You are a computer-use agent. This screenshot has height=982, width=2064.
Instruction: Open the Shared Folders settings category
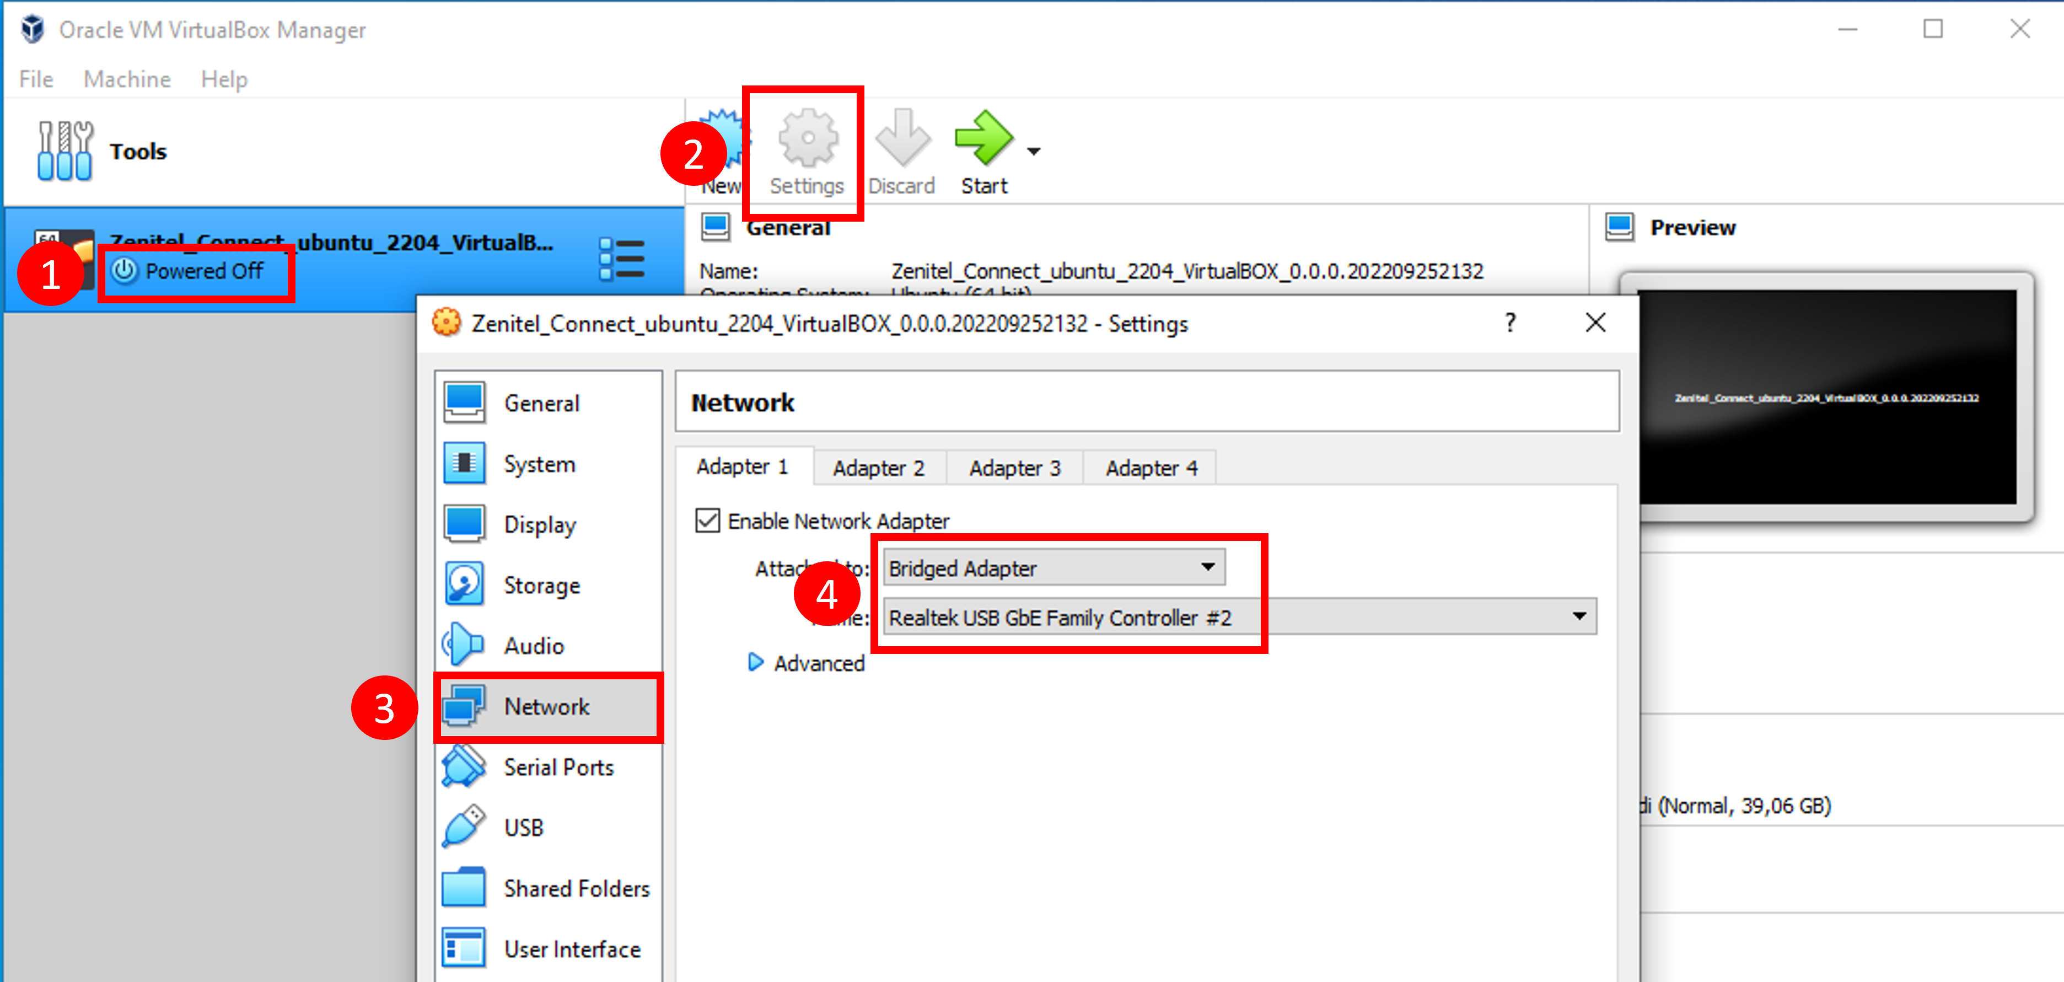[x=576, y=888]
